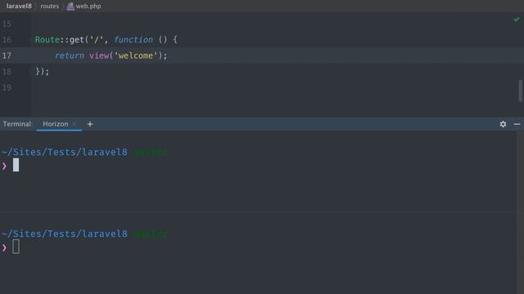Close the Horizon terminal tab

(x=75, y=124)
